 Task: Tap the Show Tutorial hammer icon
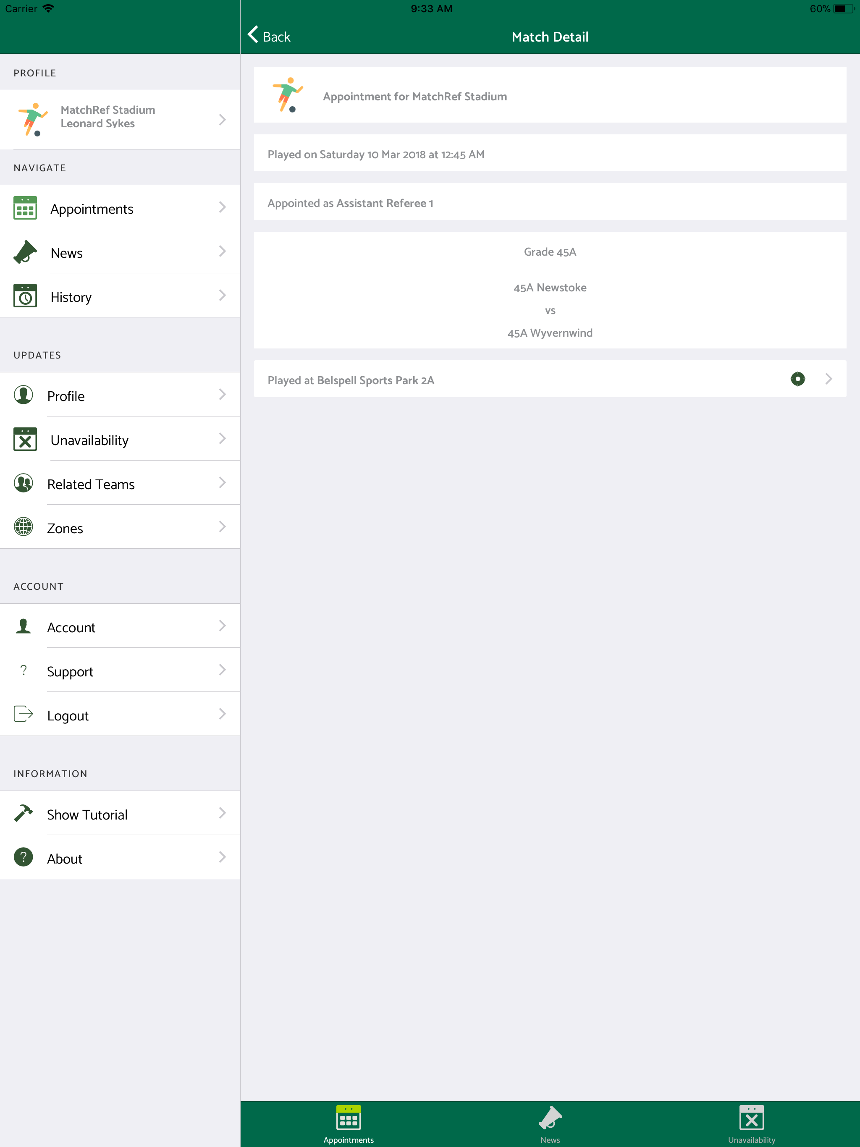24,814
